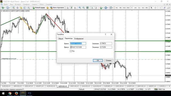This screenshot has height=96, width=171.
Task: Toggle the Data Window toolbar icon
Action: point(17,8)
